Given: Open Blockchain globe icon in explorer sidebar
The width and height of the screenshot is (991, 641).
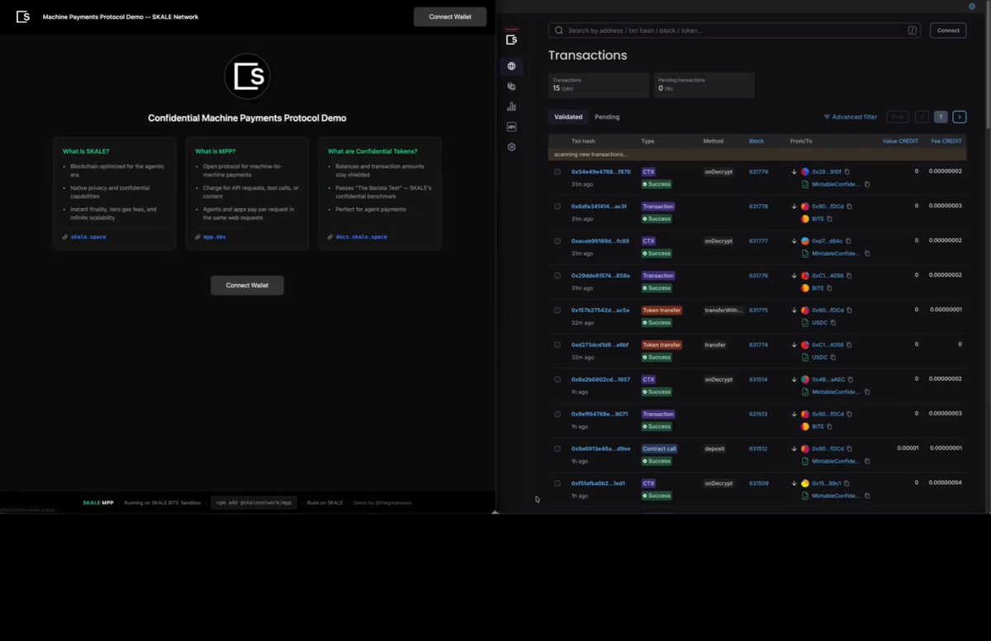Looking at the screenshot, I should click(511, 66).
